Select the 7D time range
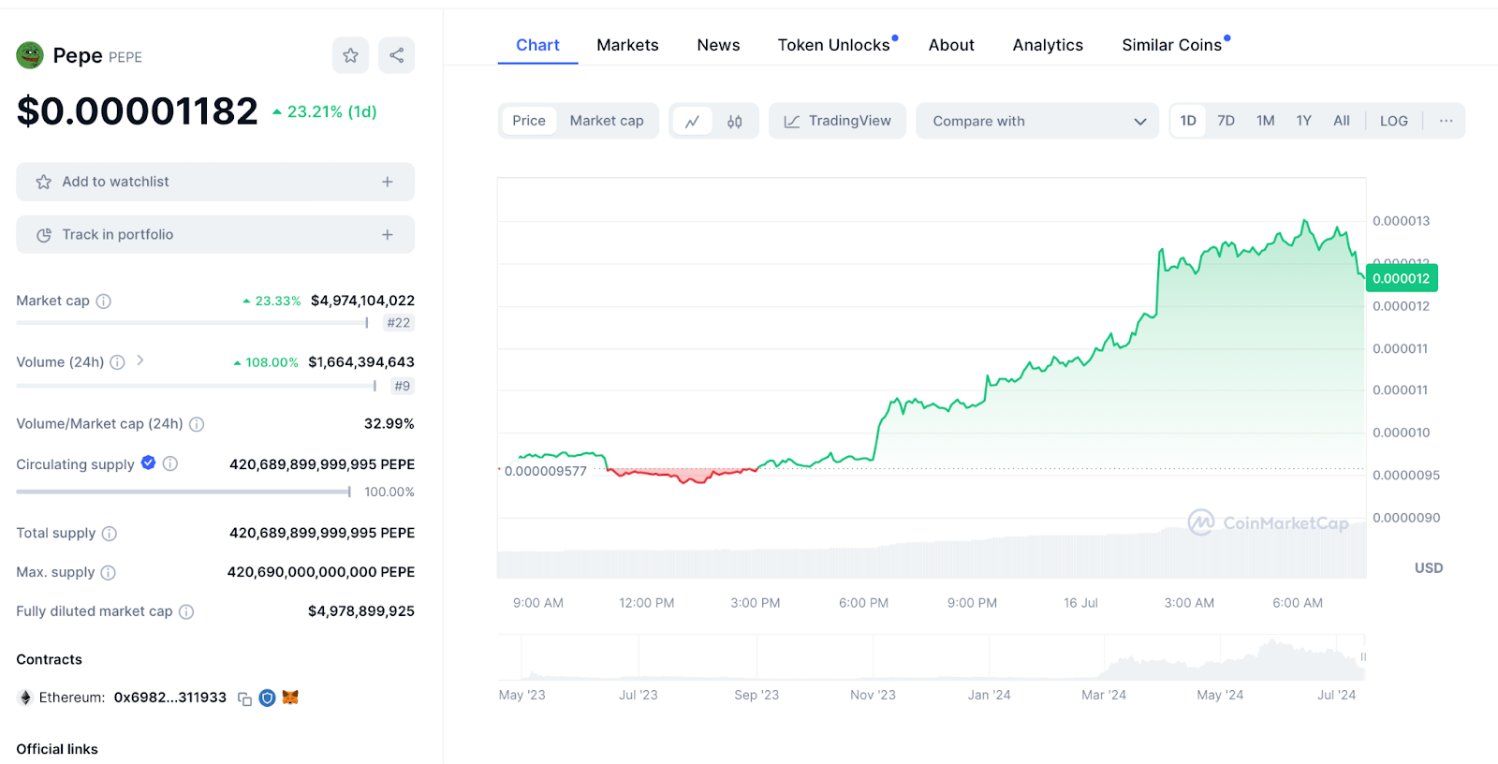1498x764 pixels. pyautogui.click(x=1226, y=121)
